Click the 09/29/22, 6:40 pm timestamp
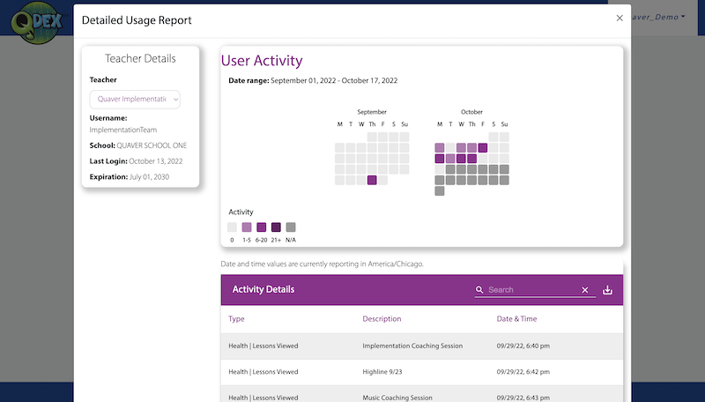The width and height of the screenshot is (705, 402). pyautogui.click(x=523, y=346)
